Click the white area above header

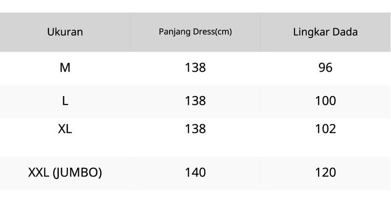(195, 6)
